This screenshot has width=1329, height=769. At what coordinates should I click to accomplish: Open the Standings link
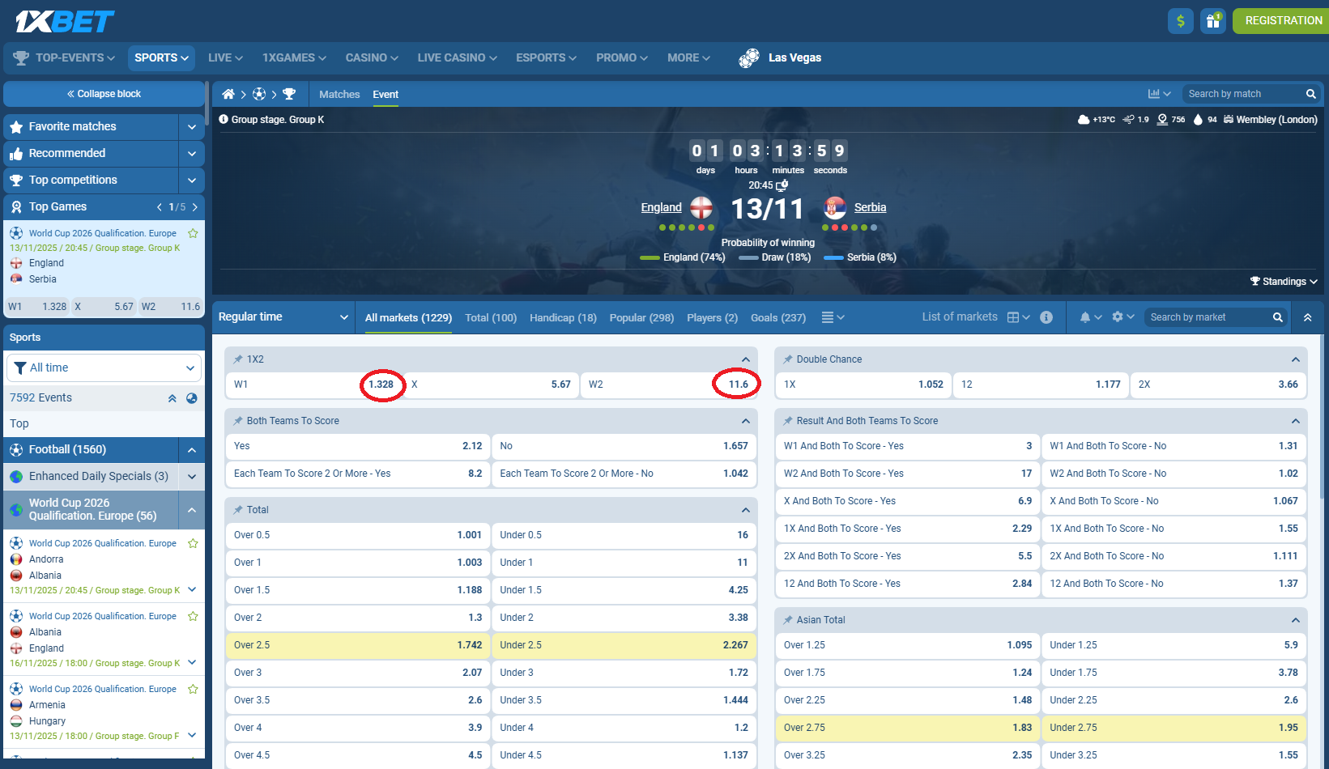[1284, 281]
